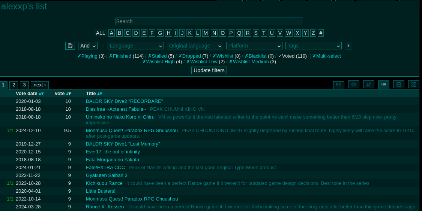422x211 pixels.
Task: Toggle the Stalled (5) filter
Action: (161, 56)
